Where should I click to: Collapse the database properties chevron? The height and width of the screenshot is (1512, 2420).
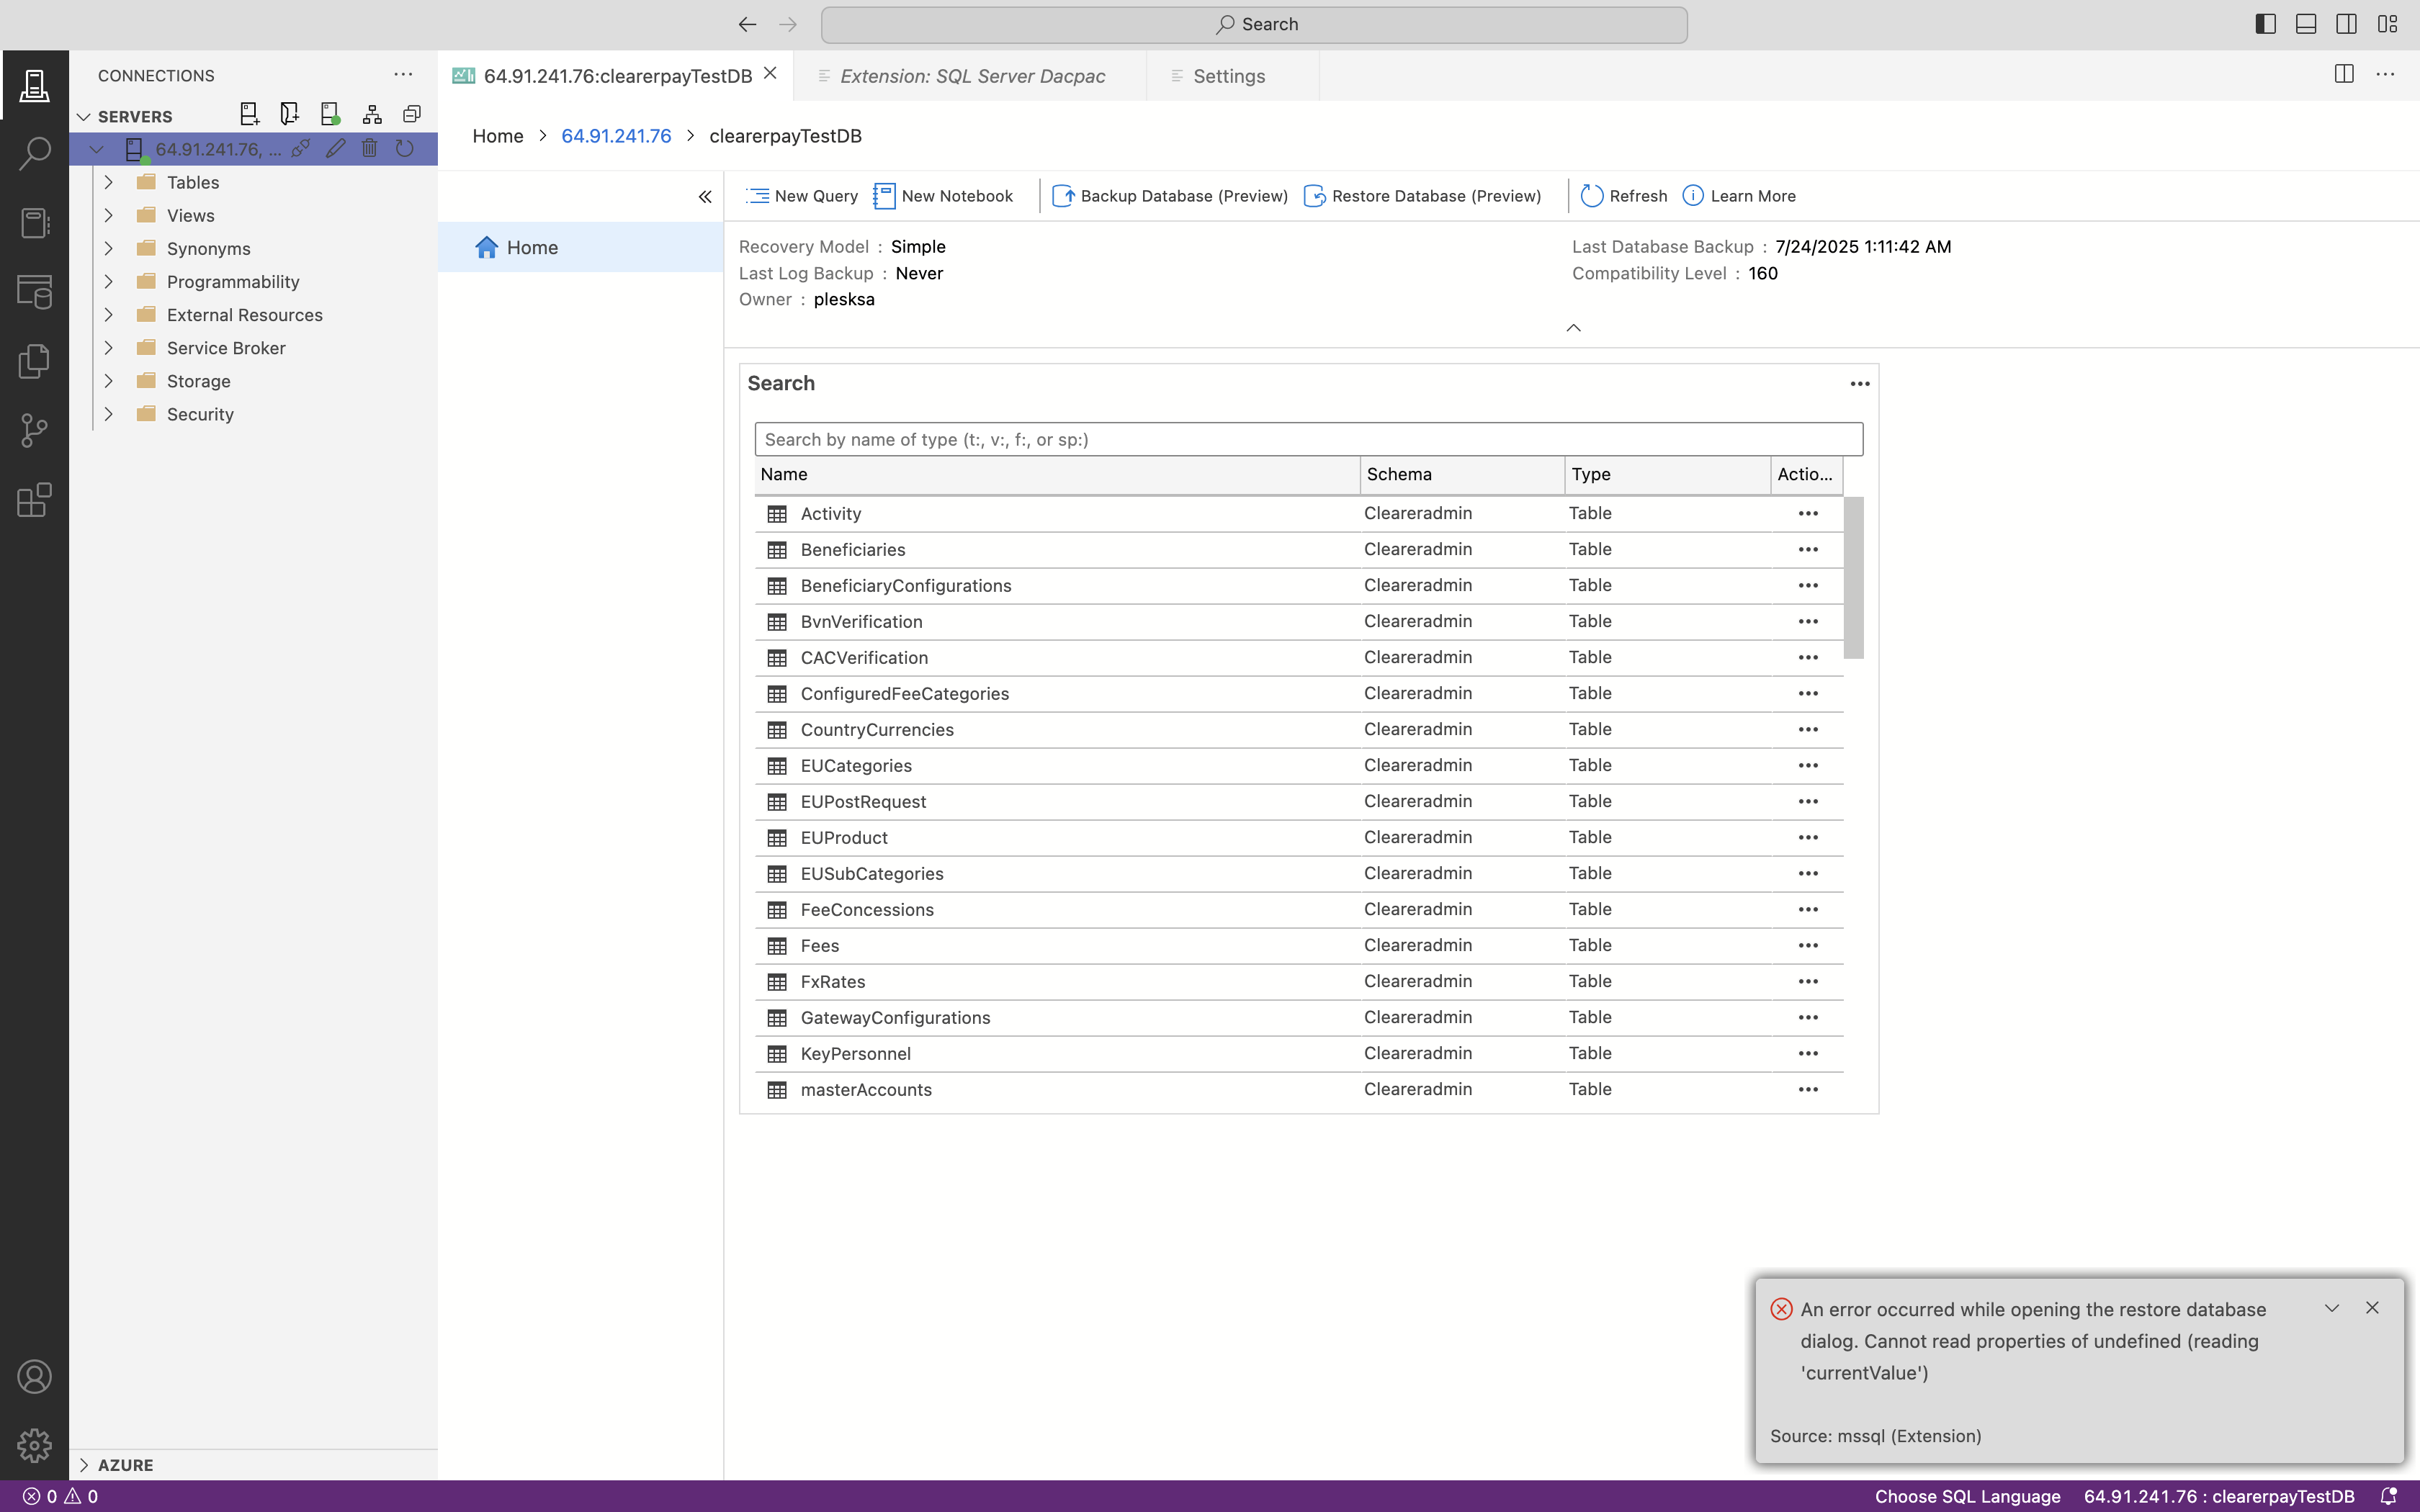pos(1573,328)
